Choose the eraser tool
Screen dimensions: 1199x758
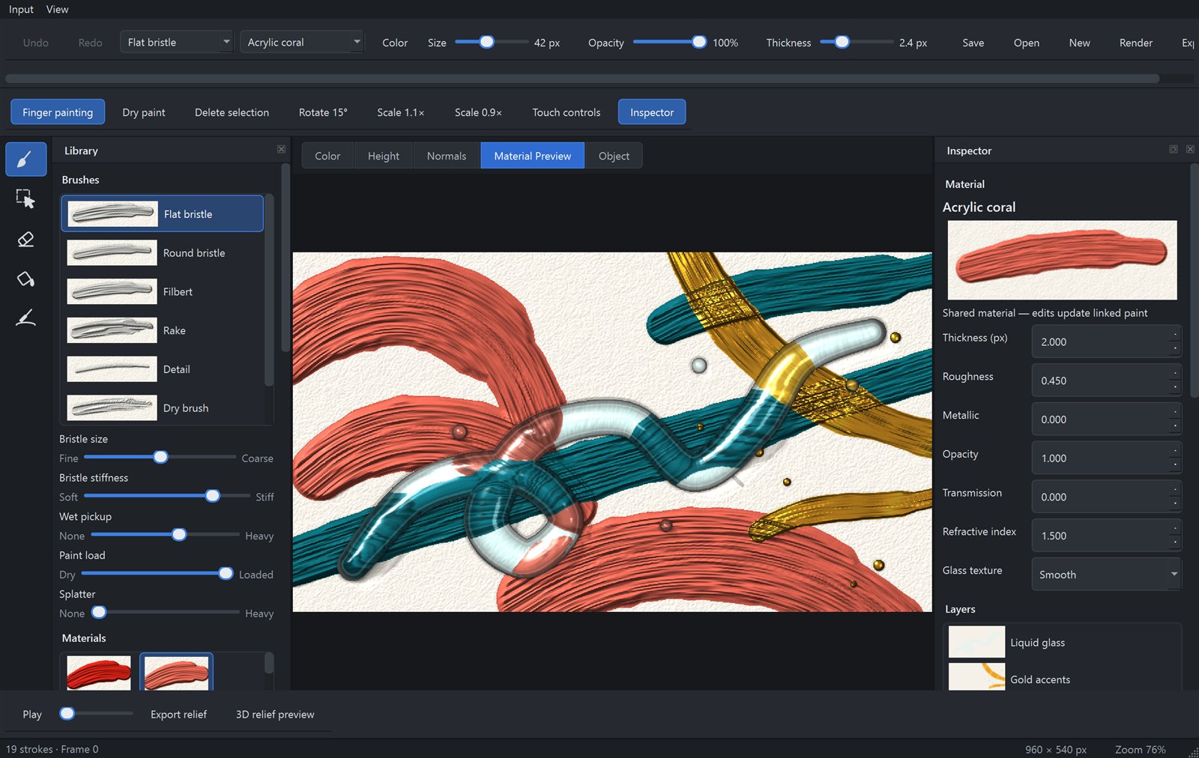click(x=26, y=239)
